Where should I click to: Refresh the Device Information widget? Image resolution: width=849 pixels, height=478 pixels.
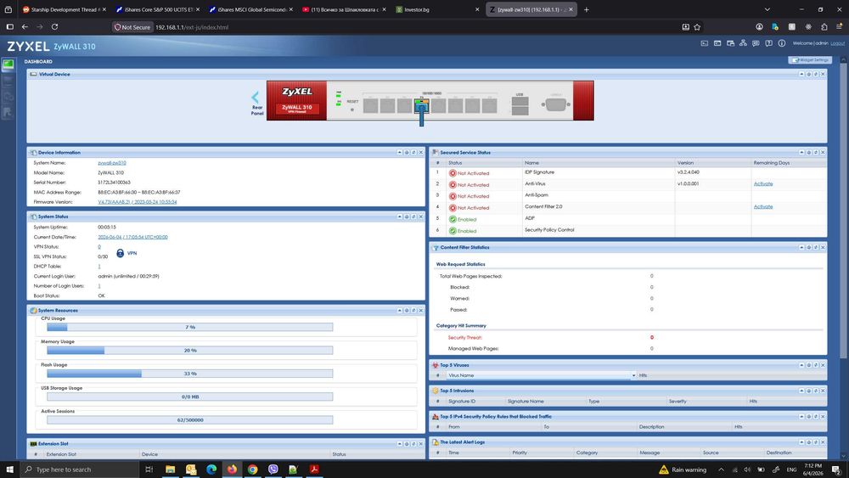413,153
